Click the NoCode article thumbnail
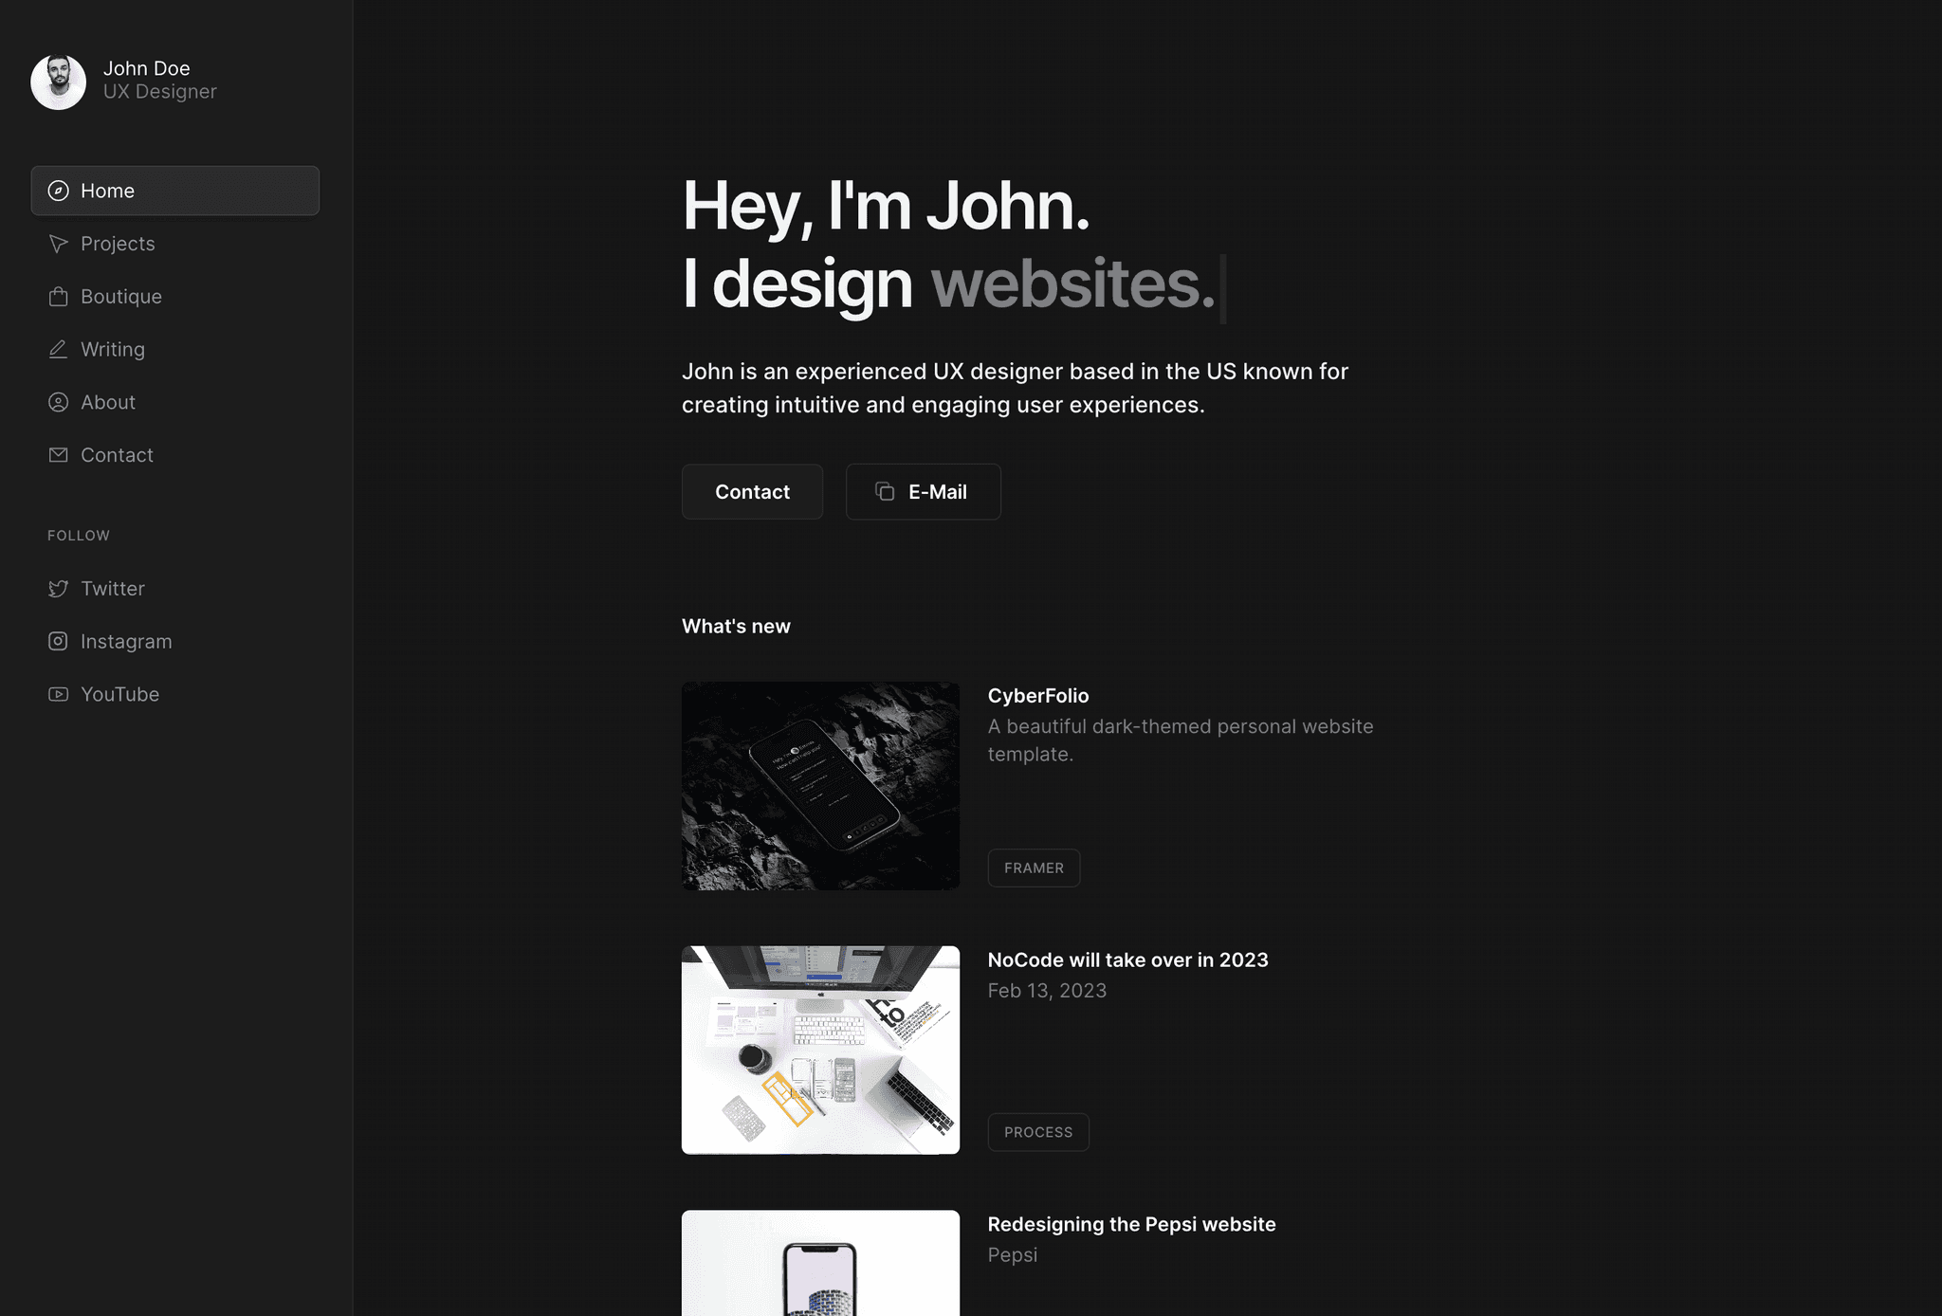Screen dimensions: 1942x1316 [x=819, y=1049]
